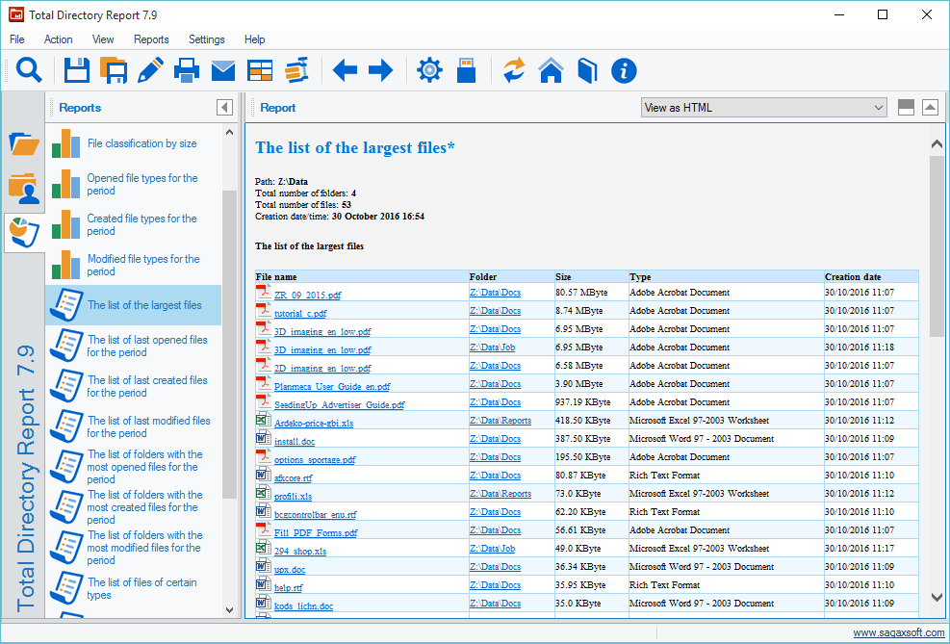
Task: Click the Back arrow toolbar icon
Action: pyautogui.click(x=346, y=70)
